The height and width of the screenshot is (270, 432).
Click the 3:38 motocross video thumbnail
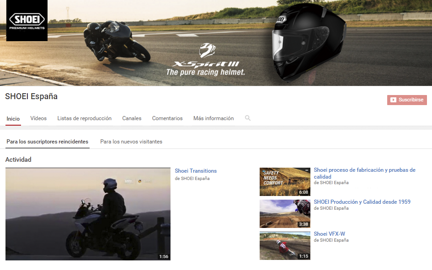285,214
